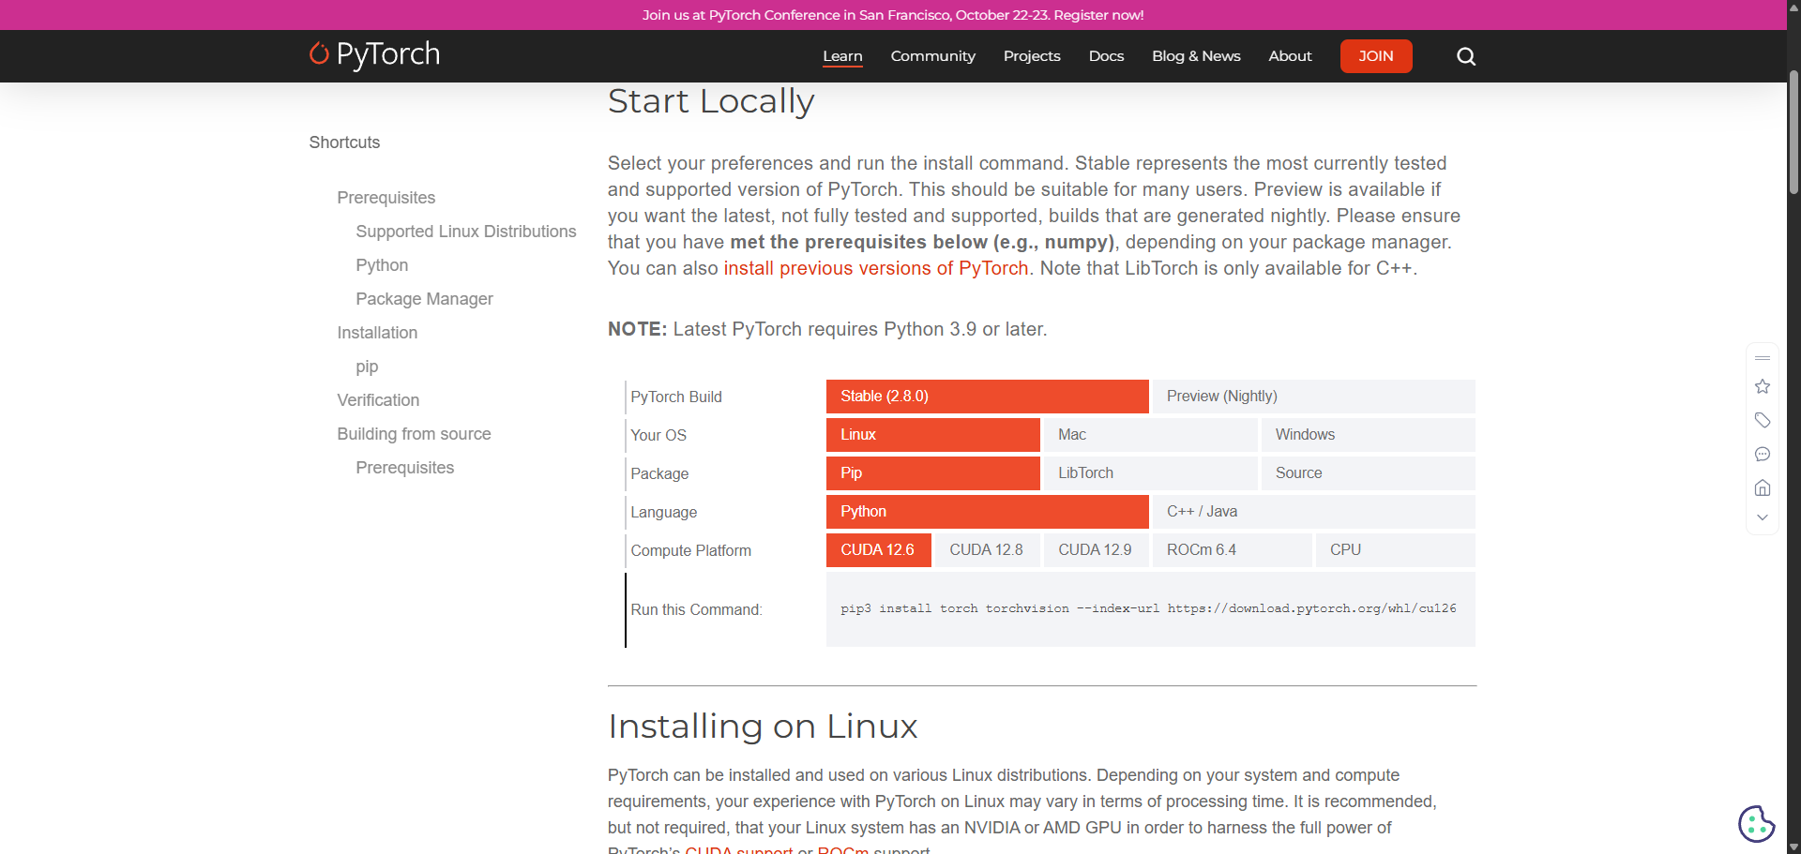Select Python as the language
This screenshot has height=854, width=1801.
tap(987, 512)
